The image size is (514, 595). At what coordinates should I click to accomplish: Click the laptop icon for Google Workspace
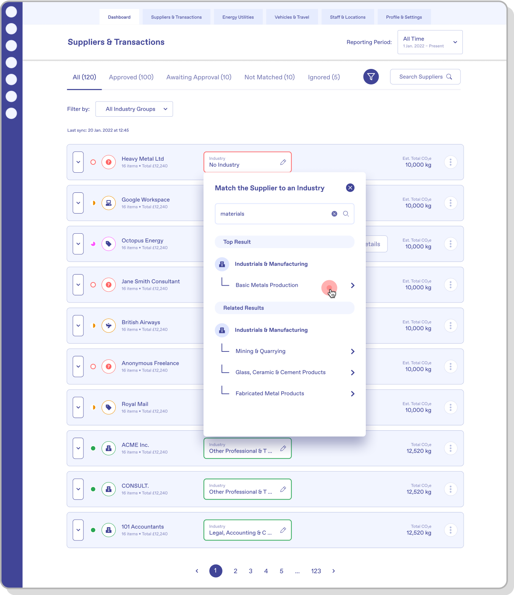click(x=108, y=203)
